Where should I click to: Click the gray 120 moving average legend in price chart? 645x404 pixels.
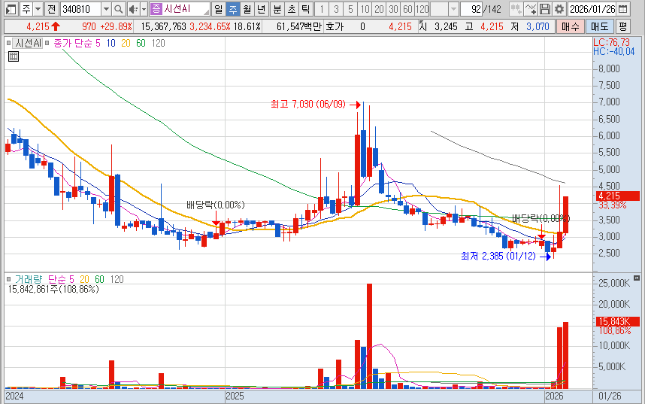(158, 43)
